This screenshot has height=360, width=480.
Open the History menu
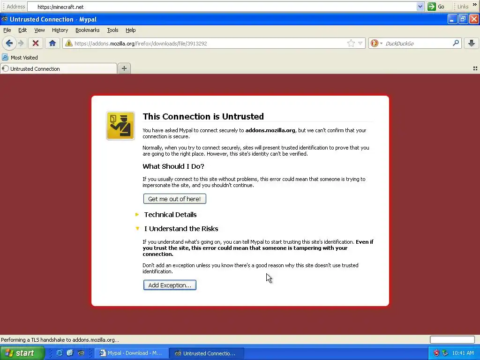click(60, 30)
